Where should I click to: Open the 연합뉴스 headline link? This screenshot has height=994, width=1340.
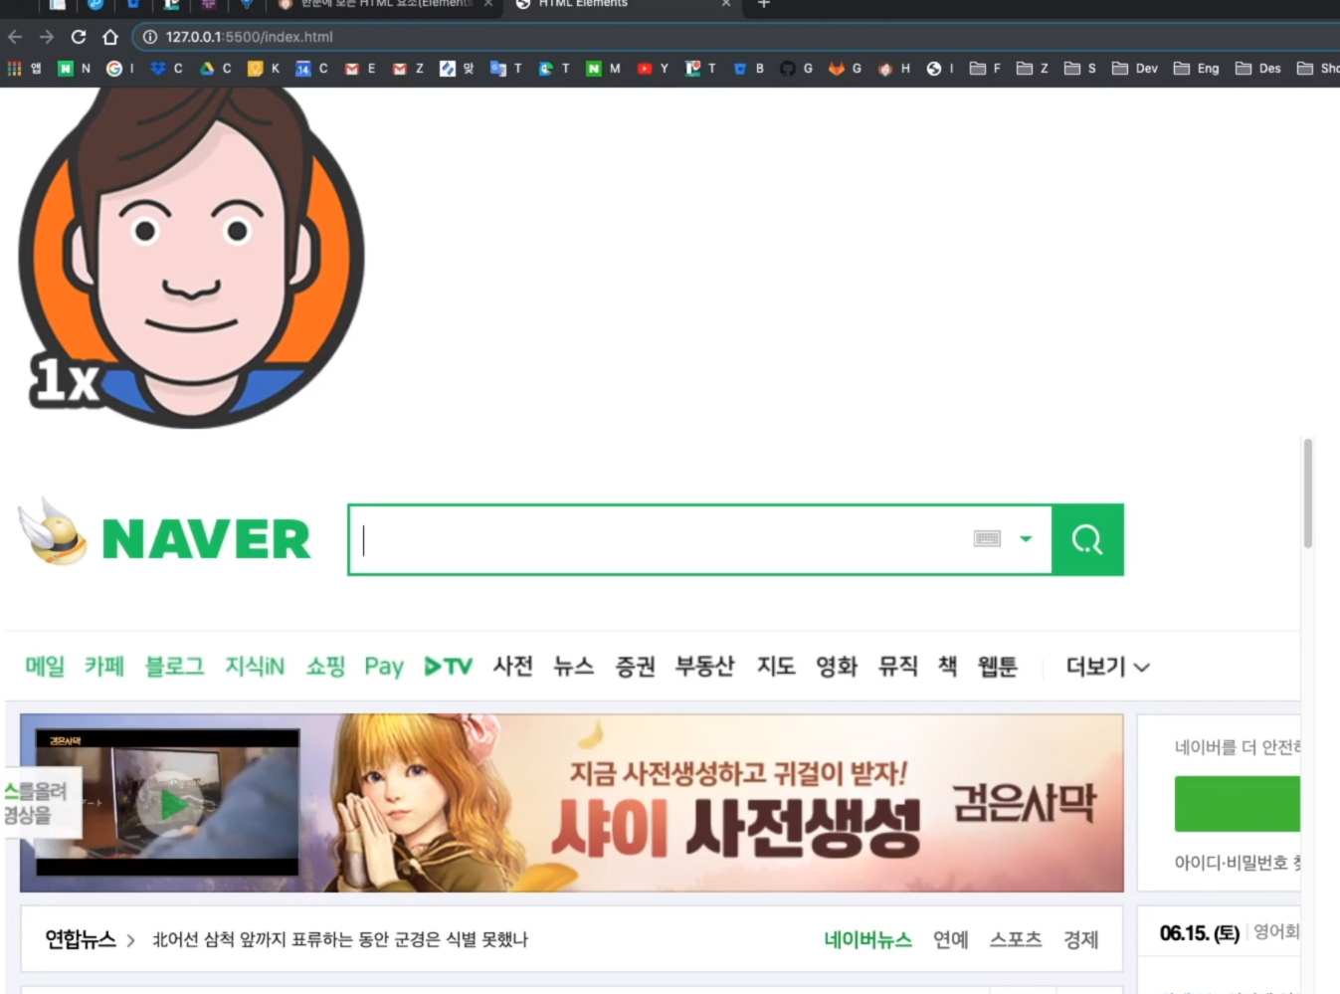point(339,939)
